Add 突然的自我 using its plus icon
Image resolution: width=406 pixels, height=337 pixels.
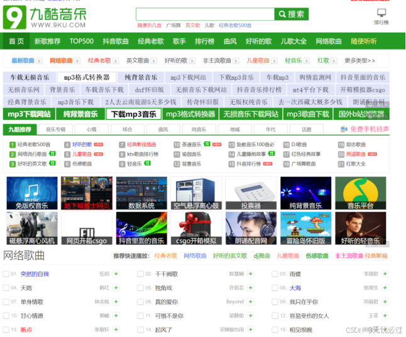pos(116,274)
